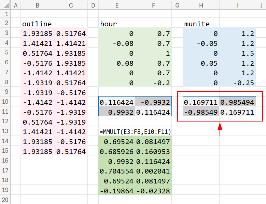Screen dimensions: 266x204
Task: Select the cell with value -0.98549
Action: coord(201,112)
